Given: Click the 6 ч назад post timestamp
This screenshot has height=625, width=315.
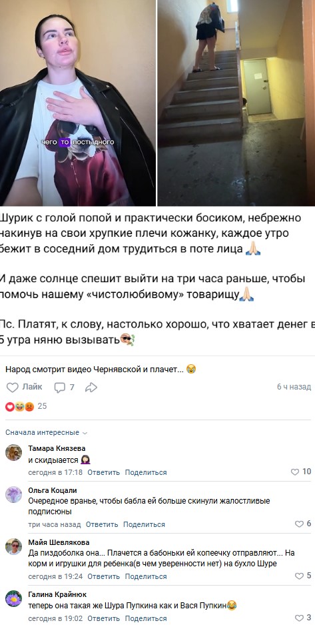Looking at the screenshot, I should (294, 387).
